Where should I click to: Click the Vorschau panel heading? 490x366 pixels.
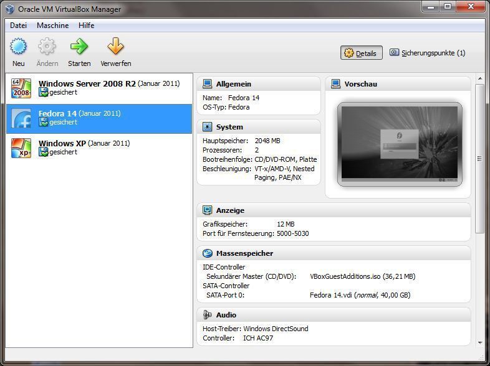360,84
